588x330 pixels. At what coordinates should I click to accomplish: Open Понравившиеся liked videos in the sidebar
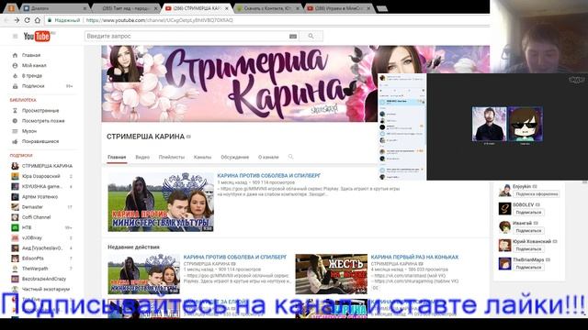[x=40, y=141]
